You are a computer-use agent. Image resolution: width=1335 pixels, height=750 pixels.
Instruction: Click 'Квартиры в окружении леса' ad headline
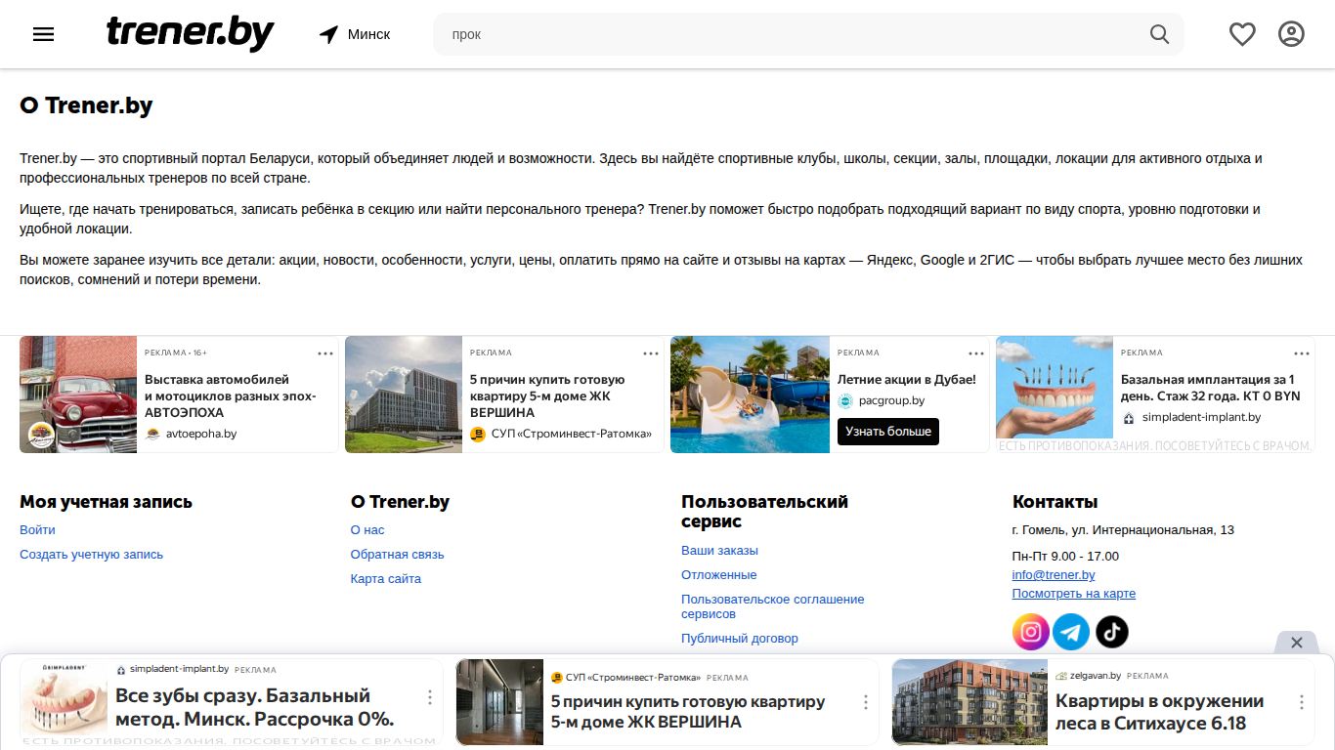pos(1160,712)
